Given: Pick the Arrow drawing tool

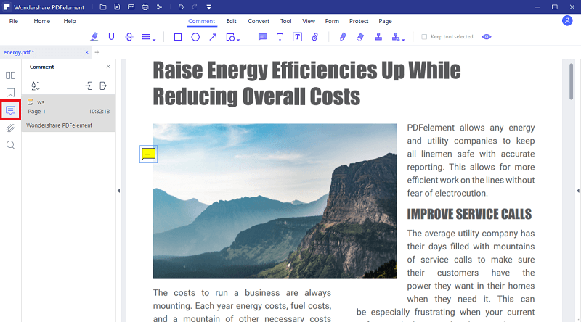Looking at the screenshot, I should click(213, 37).
